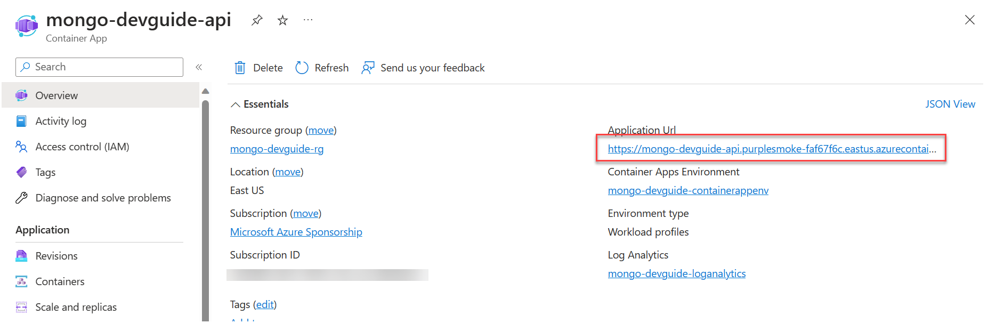Select Workload profiles text
Screen dimensions: 988x323
648,232
